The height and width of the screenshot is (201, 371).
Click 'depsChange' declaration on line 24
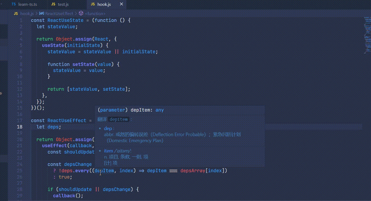click(78, 165)
